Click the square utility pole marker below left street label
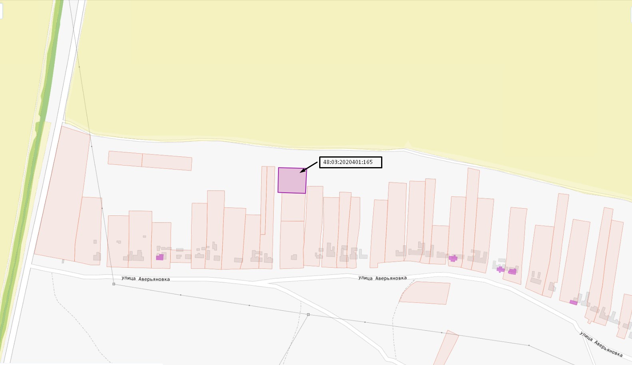Image resolution: width=632 pixels, height=365 pixels. (x=114, y=284)
